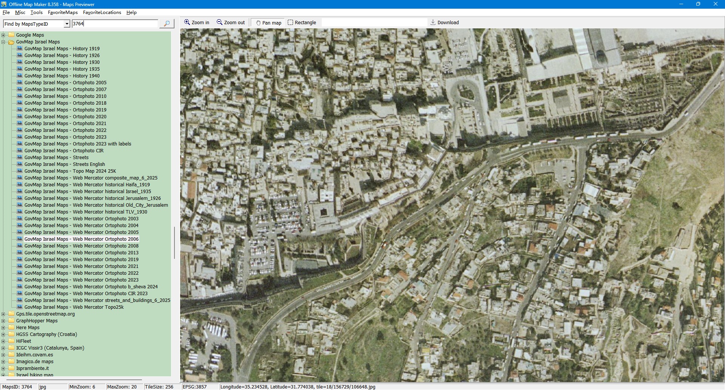Activate the Zoom out tool
Screen dimensions: 725x390
coord(230,23)
